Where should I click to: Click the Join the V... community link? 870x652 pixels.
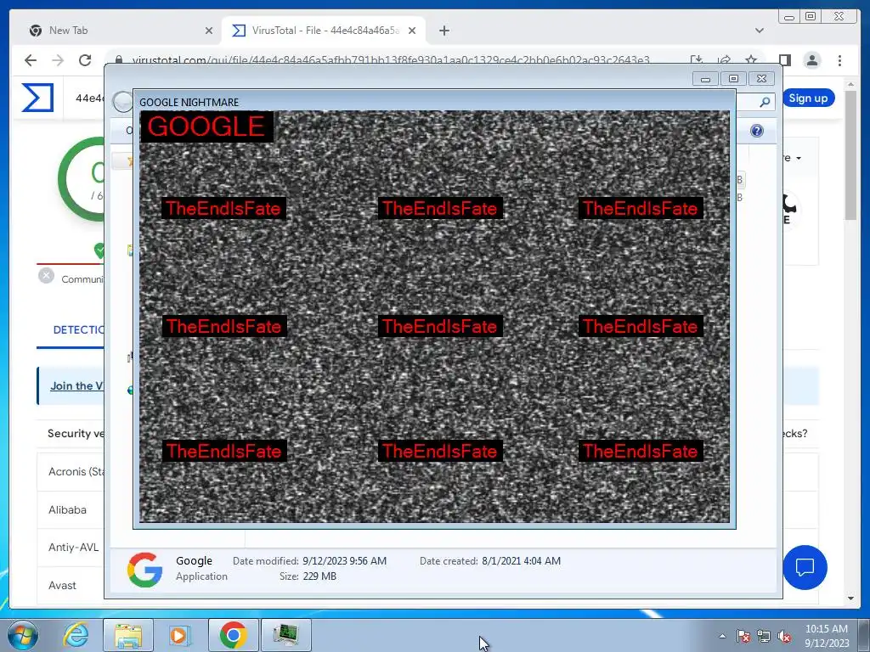(x=76, y=386)
